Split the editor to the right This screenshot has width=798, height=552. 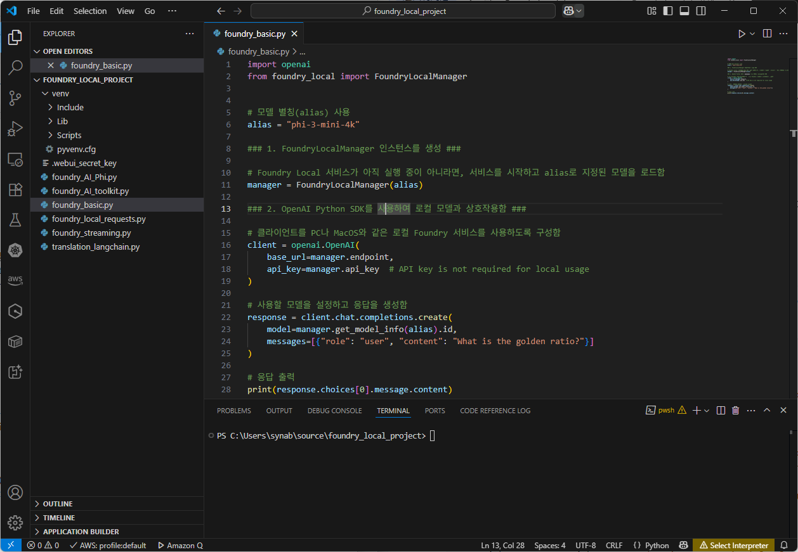coord(767,34)
